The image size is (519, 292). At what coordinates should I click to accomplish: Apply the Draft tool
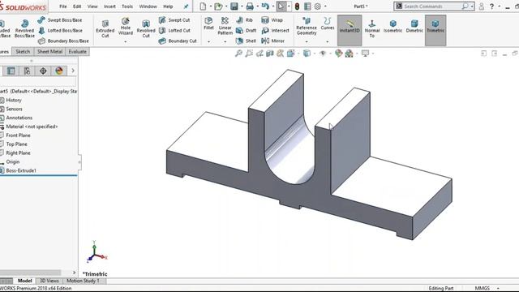246,31
